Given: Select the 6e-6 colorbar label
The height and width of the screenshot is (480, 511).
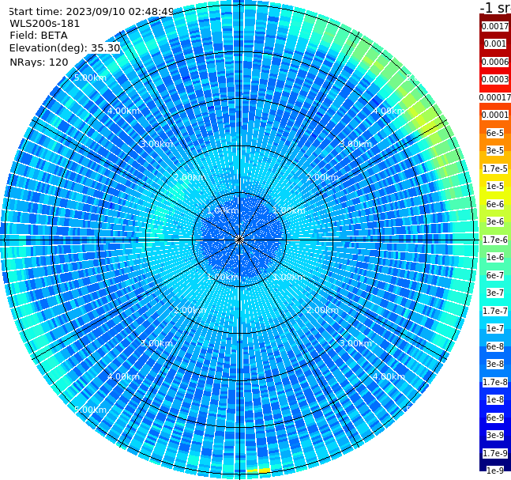Looking at the screenshot, I should coord(495,204).
